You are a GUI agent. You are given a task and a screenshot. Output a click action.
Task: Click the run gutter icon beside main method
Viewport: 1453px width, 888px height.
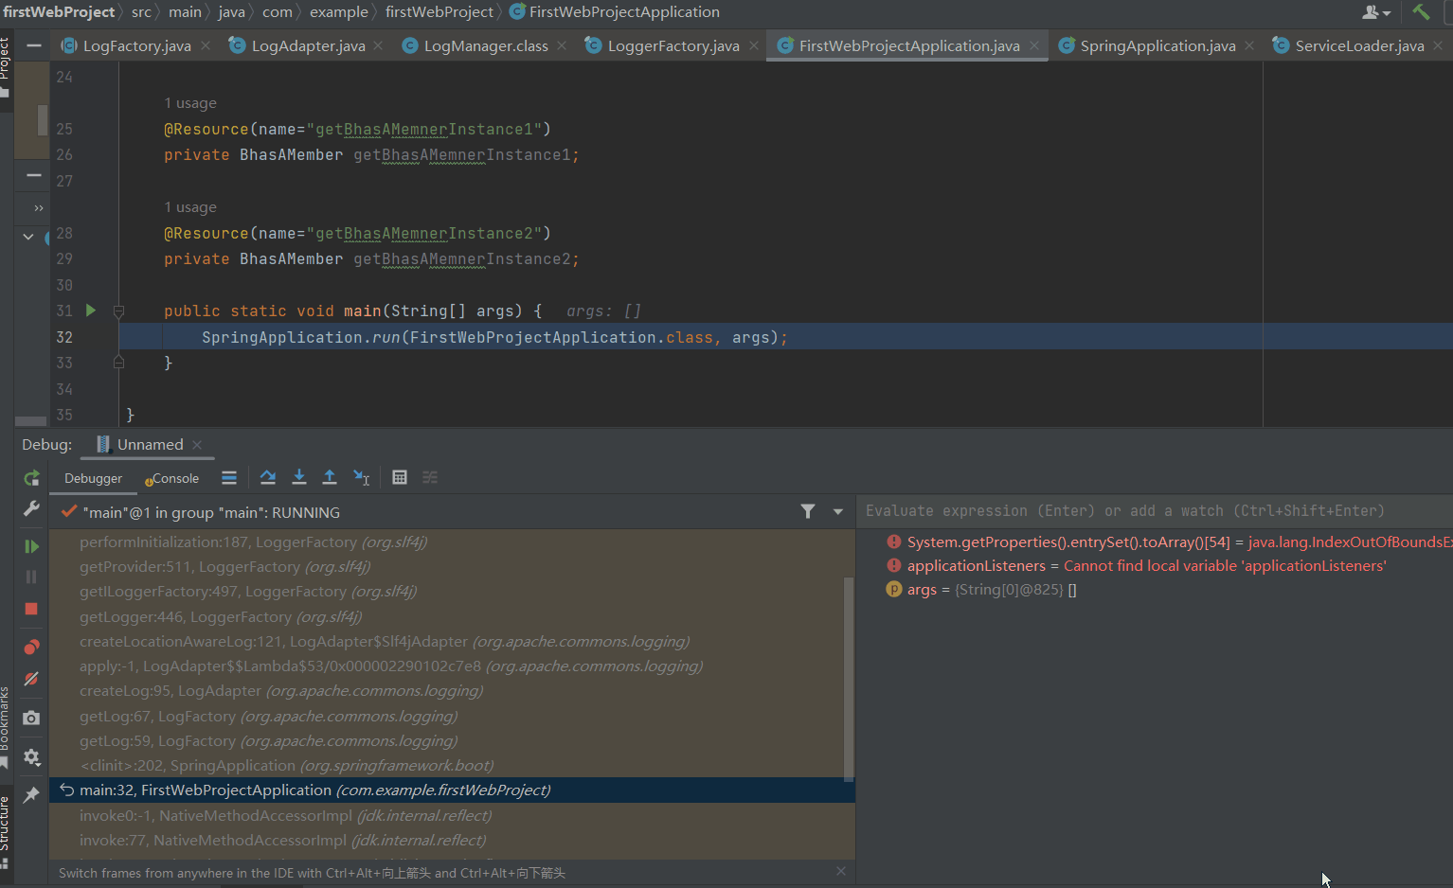click(91, 310)
